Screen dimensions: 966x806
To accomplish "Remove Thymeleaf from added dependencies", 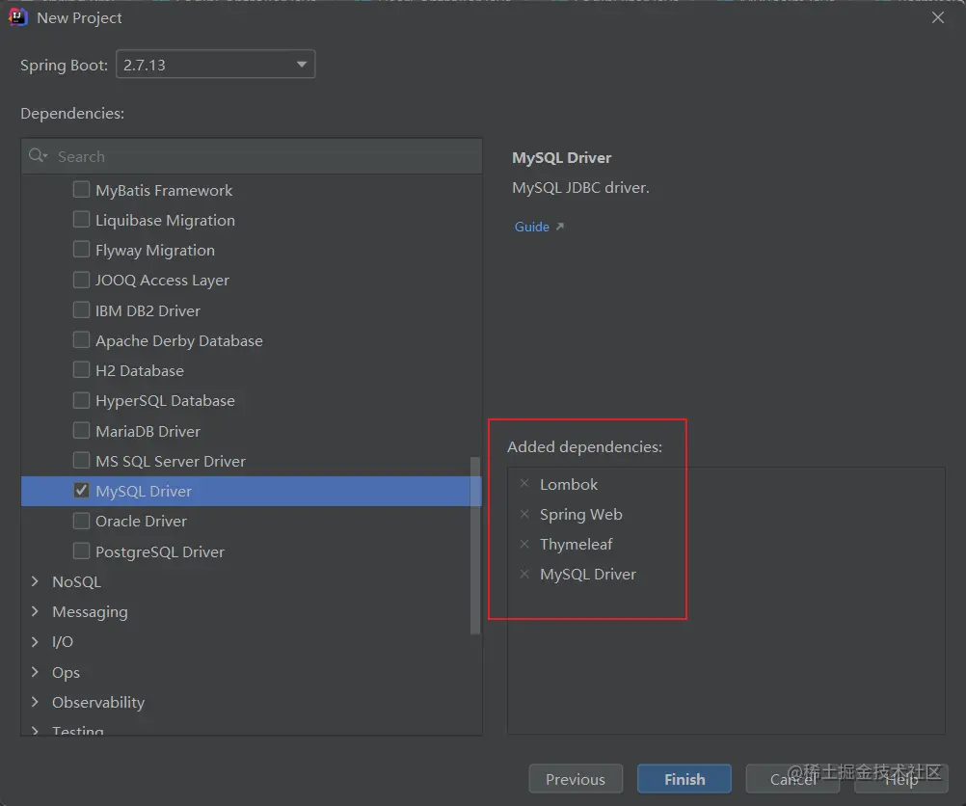I will pyautogui.click(x=524, y=544).
